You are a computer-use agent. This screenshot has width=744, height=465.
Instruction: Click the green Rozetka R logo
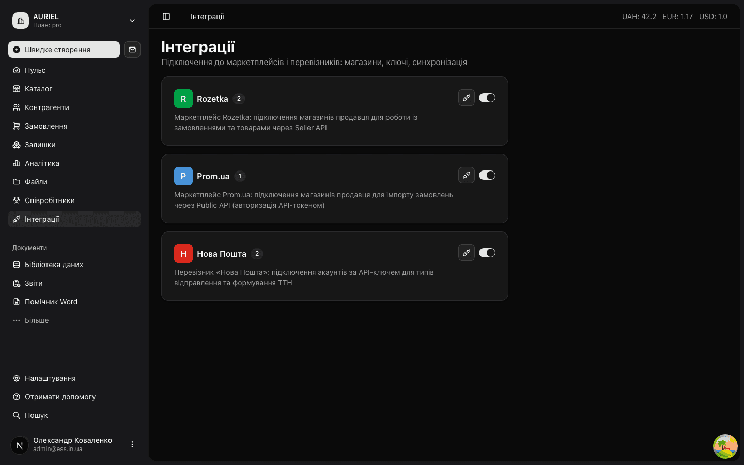[183, 99]
